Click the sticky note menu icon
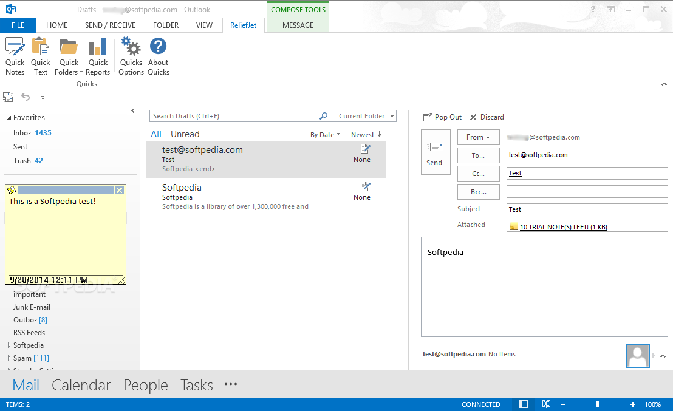Screen dimensions: 673x411 [x=12, y=189]
